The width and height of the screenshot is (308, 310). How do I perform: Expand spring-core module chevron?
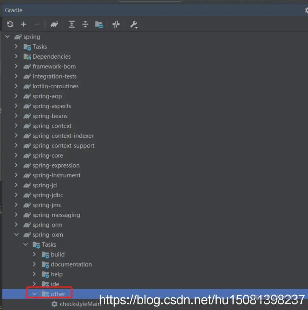click(16, 155)
